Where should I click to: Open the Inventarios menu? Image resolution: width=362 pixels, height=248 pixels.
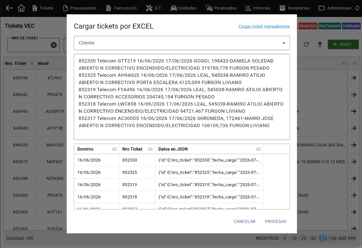(x=294, y=8)
